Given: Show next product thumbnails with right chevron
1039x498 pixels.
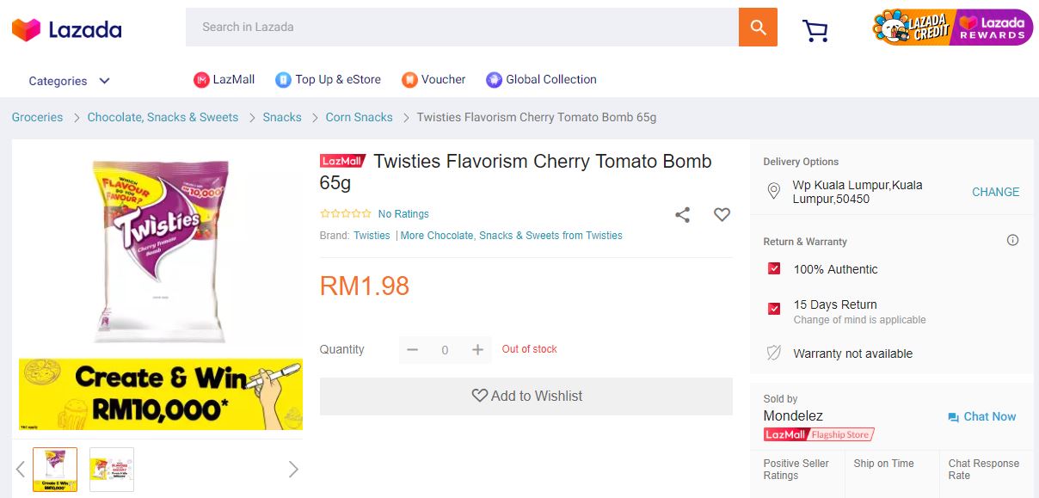Looking at the screenshot, I should pyautogui.click(x=293, y=469).
